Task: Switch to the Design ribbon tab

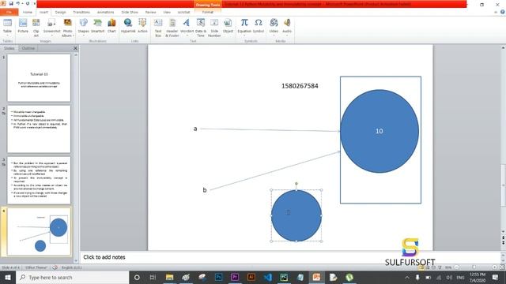Action: 60,12
